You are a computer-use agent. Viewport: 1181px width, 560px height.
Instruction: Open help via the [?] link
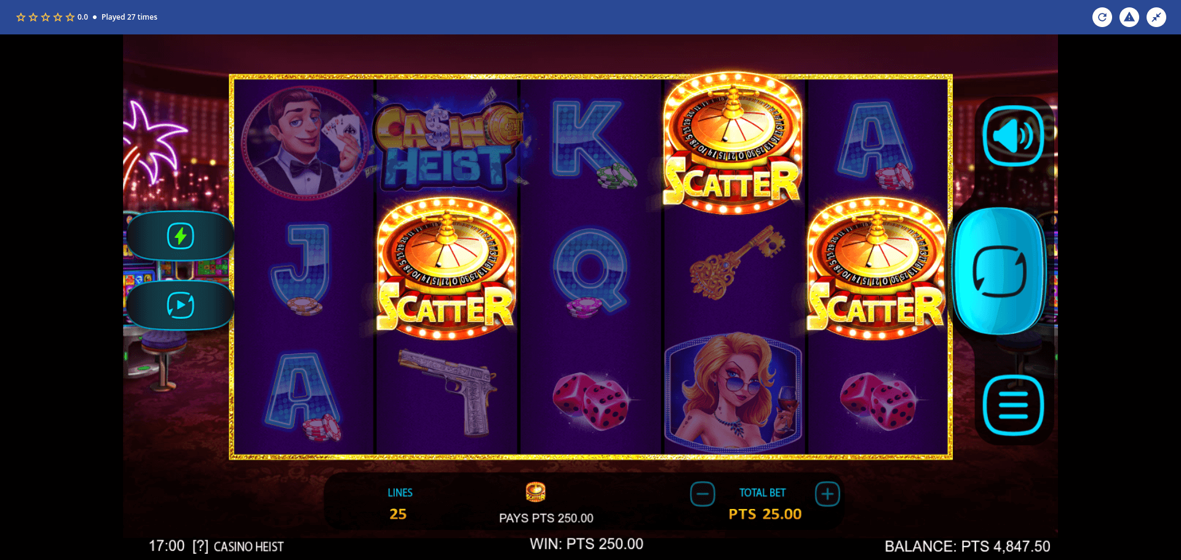(x=201, y=546)
